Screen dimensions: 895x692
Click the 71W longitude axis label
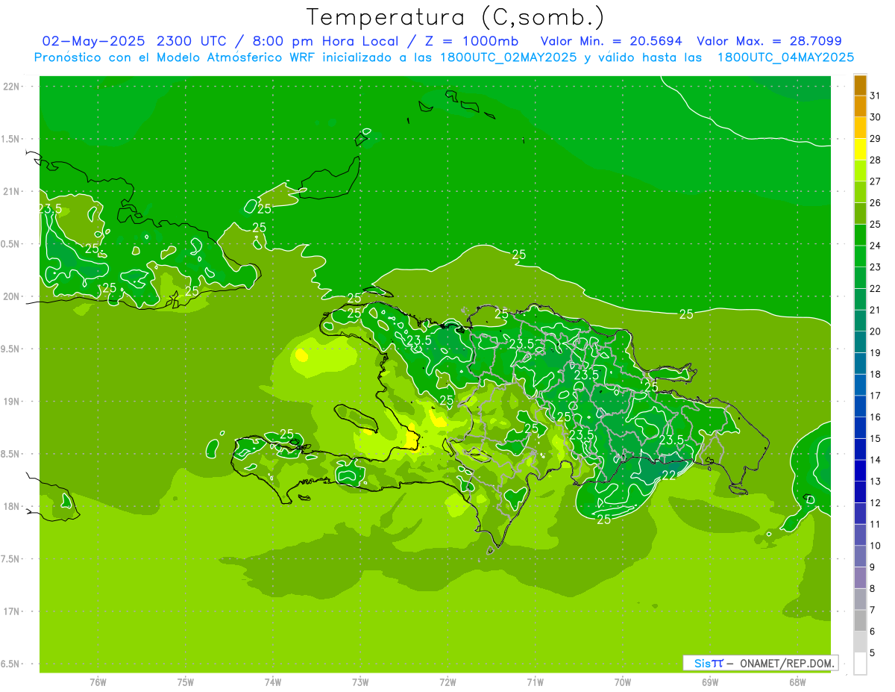click(535, 682)
